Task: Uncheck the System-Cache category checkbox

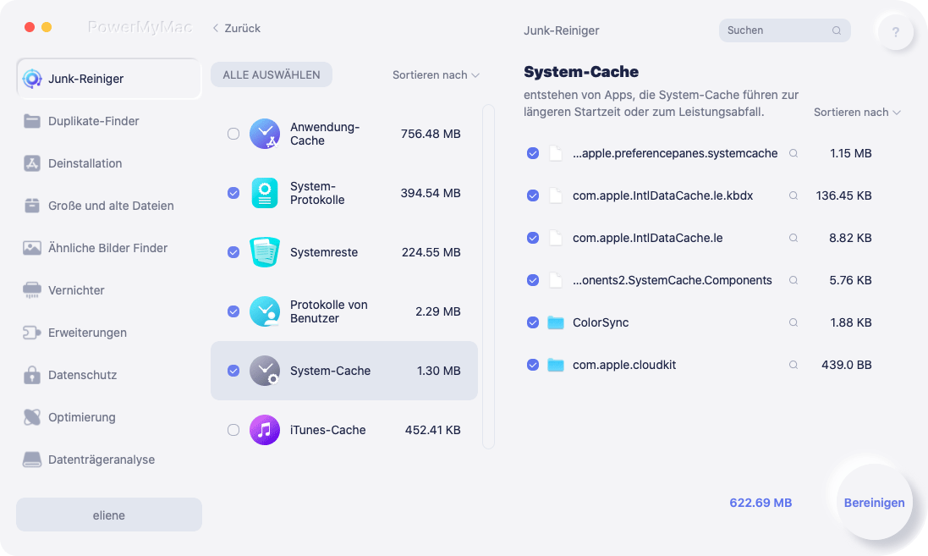Action: click(233, 371)
